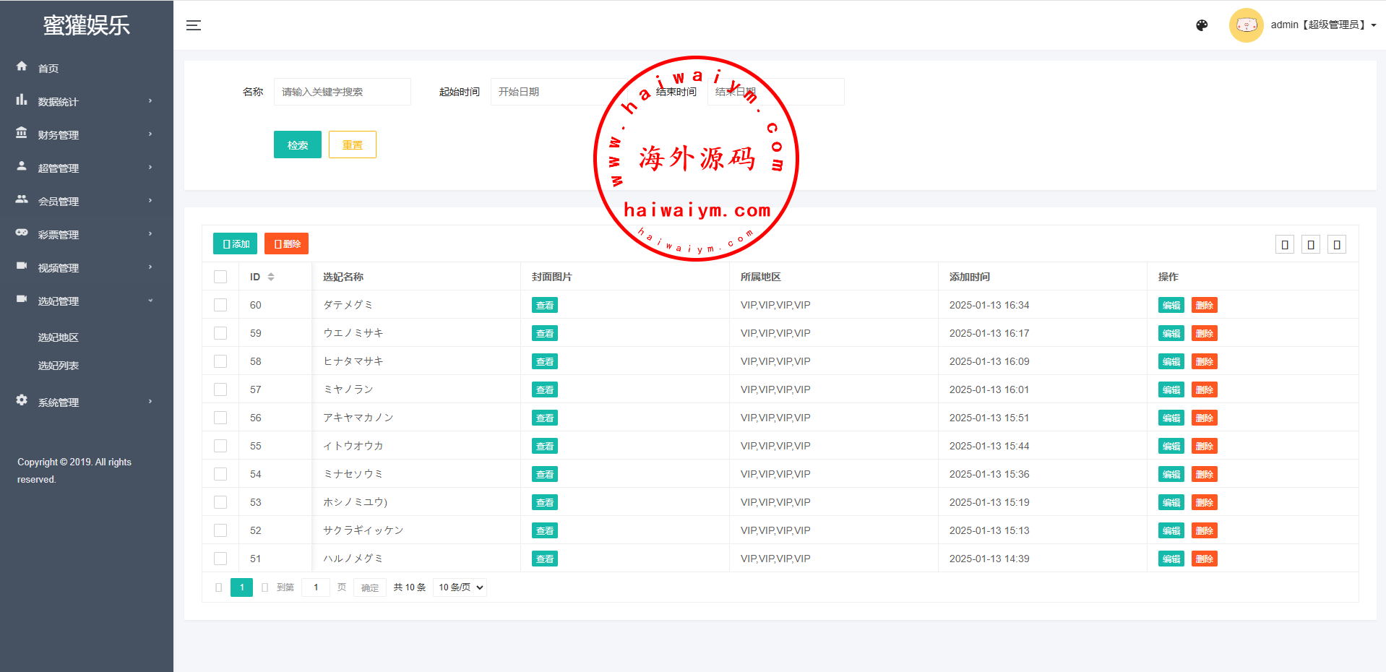This screenshot has width=1386, height=672.
Task: Click the home icon beside 首页
Action: (22, 66)
